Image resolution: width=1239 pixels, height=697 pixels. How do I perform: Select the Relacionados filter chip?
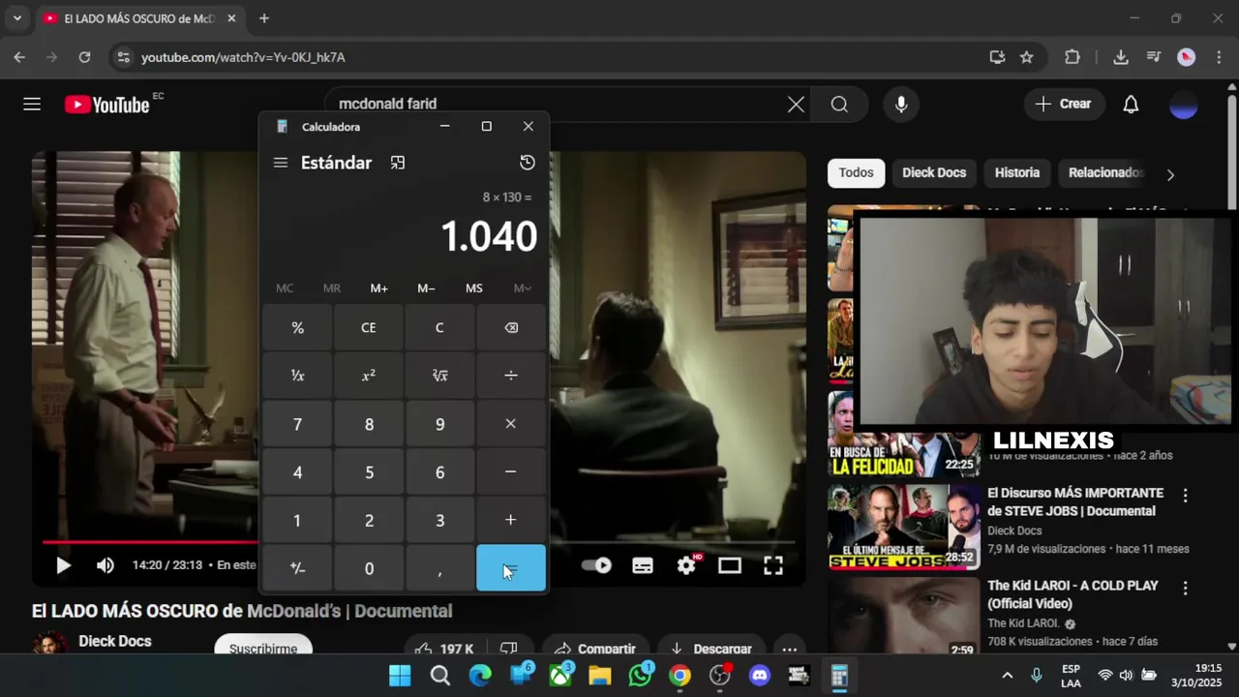1105,172
